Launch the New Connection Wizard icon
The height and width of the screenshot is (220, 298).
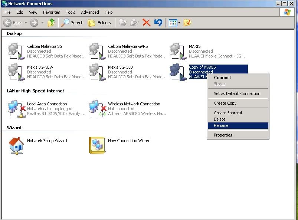pos(97,145)
